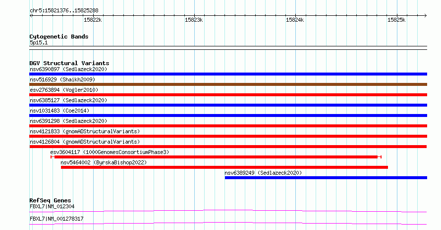Click the FBXL7|NM_001278317 gene label
Screen dimensions: 441x230
click(56, 219)
